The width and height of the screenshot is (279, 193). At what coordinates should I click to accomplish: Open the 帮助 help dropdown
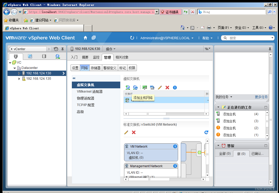click(x=207, y=38)
